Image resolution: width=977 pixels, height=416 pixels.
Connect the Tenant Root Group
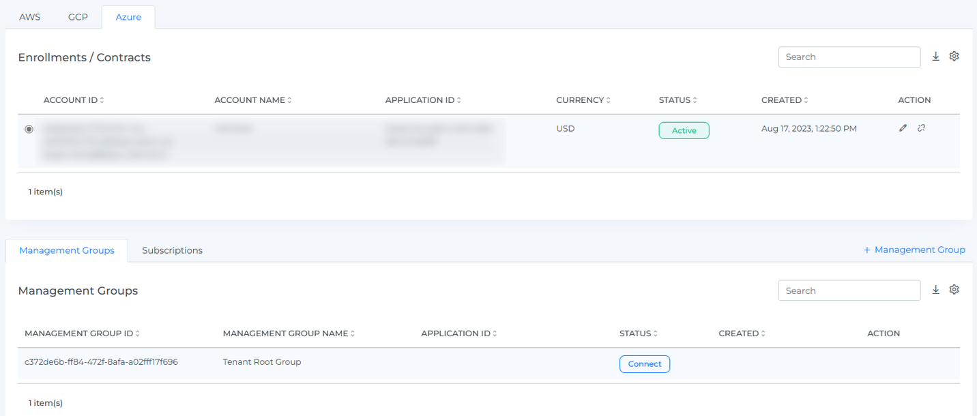click(x=644, y=364)
